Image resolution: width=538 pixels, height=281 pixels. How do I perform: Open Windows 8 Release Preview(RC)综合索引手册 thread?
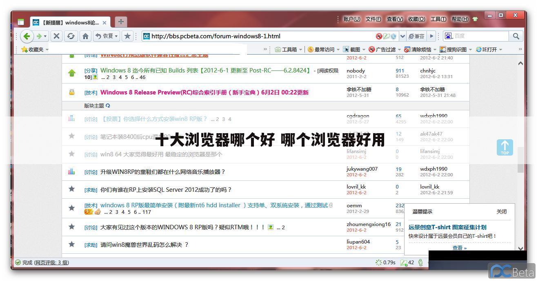click(x=204, y=92)
